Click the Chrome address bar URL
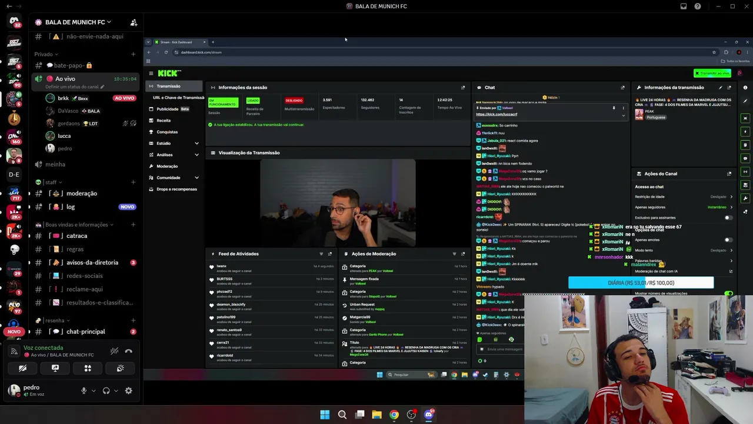Image resolution: width=753 pixels, height=424 pixels. pos(201,52)
